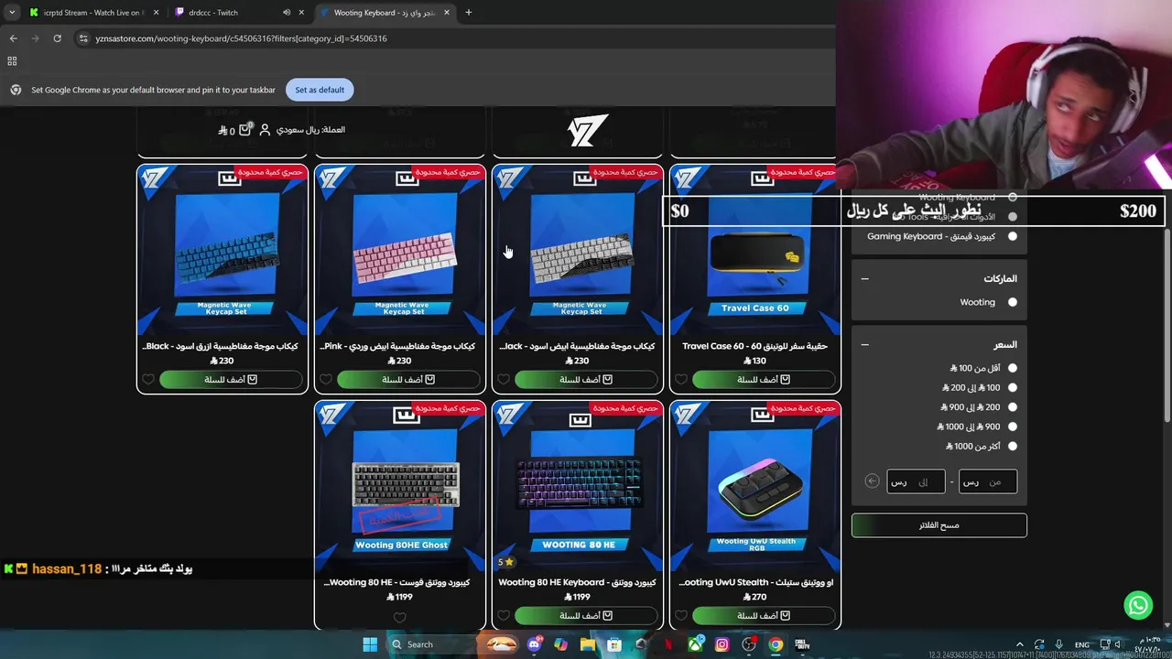1172x659 pixels.
Task: Open the Windows Start menu
Action: (370, 644)
